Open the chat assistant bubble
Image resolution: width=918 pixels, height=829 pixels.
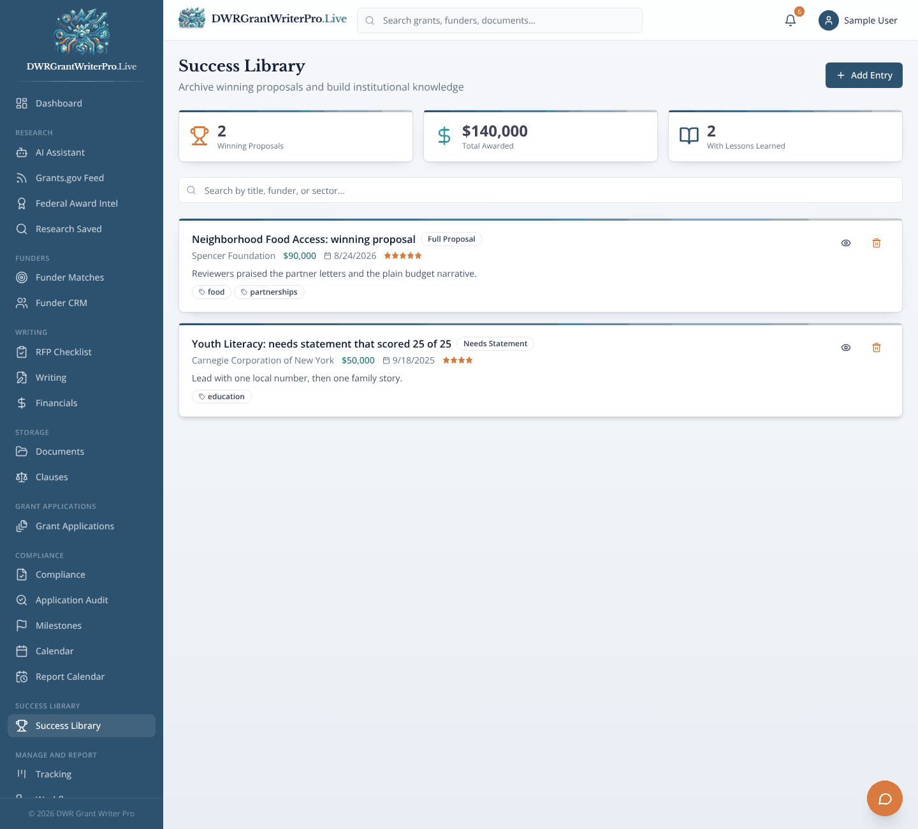click(885, 798)
